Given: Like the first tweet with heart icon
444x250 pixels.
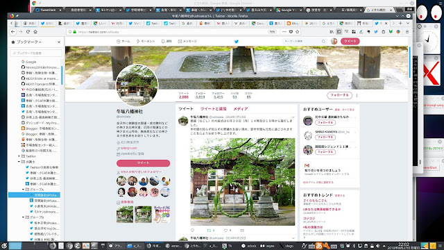Looking at the screenshot, I should [x=225, y=231].
